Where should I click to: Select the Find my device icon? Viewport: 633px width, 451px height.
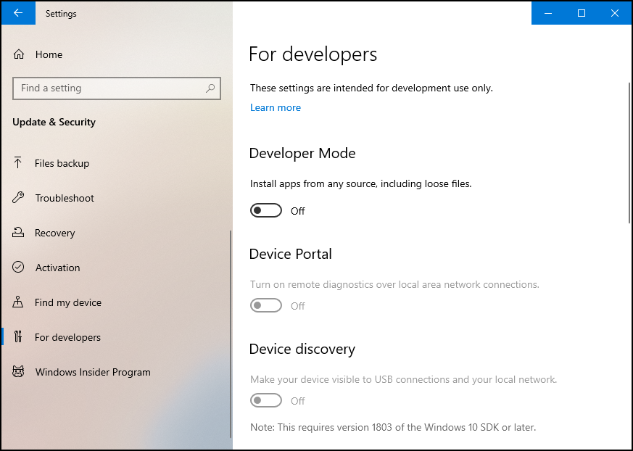19,302
